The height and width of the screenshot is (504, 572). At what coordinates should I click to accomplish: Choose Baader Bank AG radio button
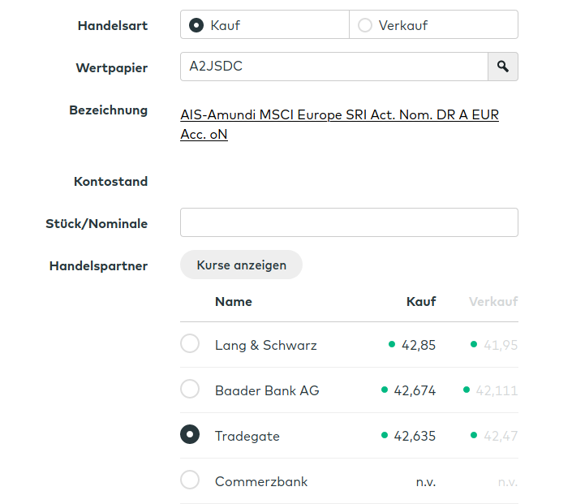pyautogui.click(x=190, y=390)
